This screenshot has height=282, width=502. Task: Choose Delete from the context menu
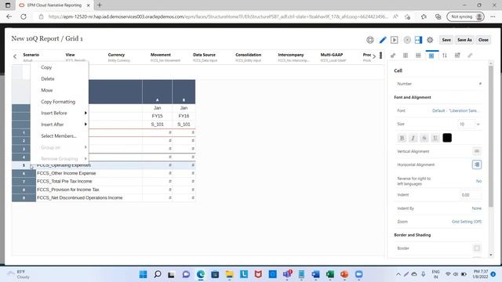tap(48, 79)
